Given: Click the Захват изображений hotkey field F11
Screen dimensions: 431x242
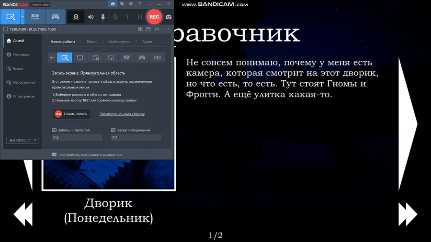Looking at the screenshot, I should click(x=136, y=137).
